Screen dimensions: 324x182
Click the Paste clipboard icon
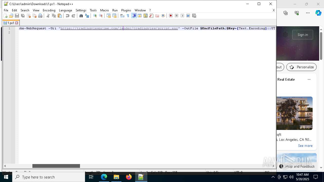pos(60,16)
